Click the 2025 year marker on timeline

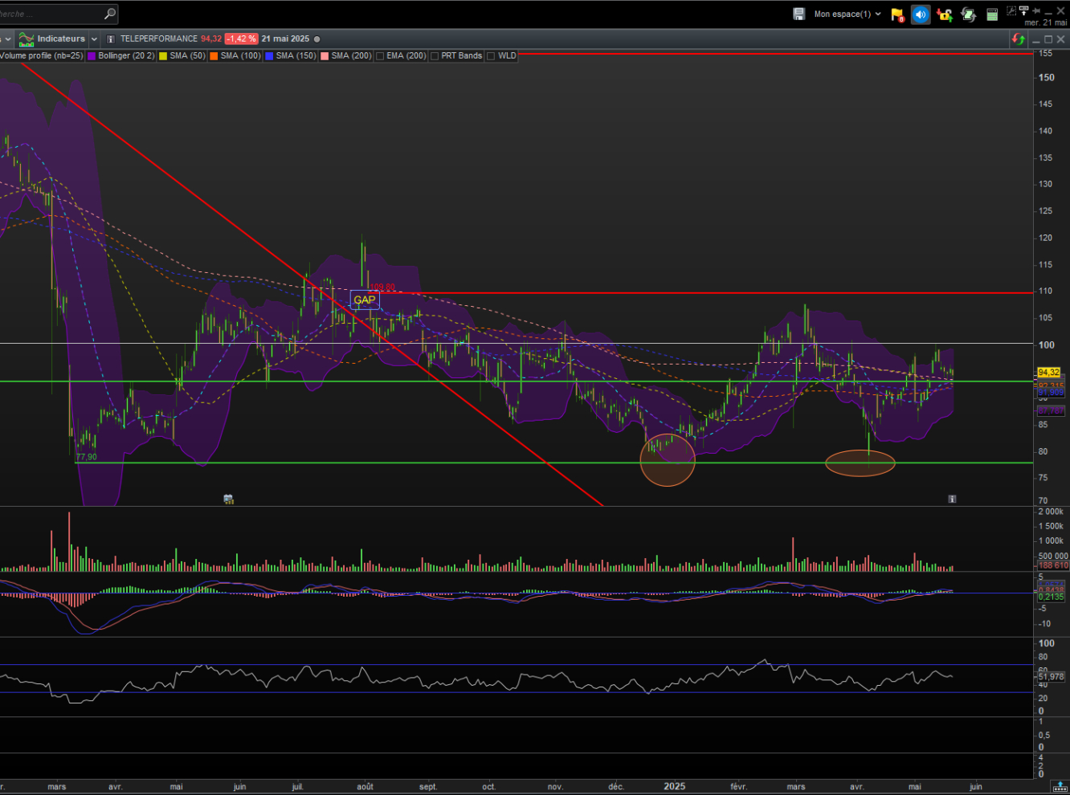[x=674, y=786]
